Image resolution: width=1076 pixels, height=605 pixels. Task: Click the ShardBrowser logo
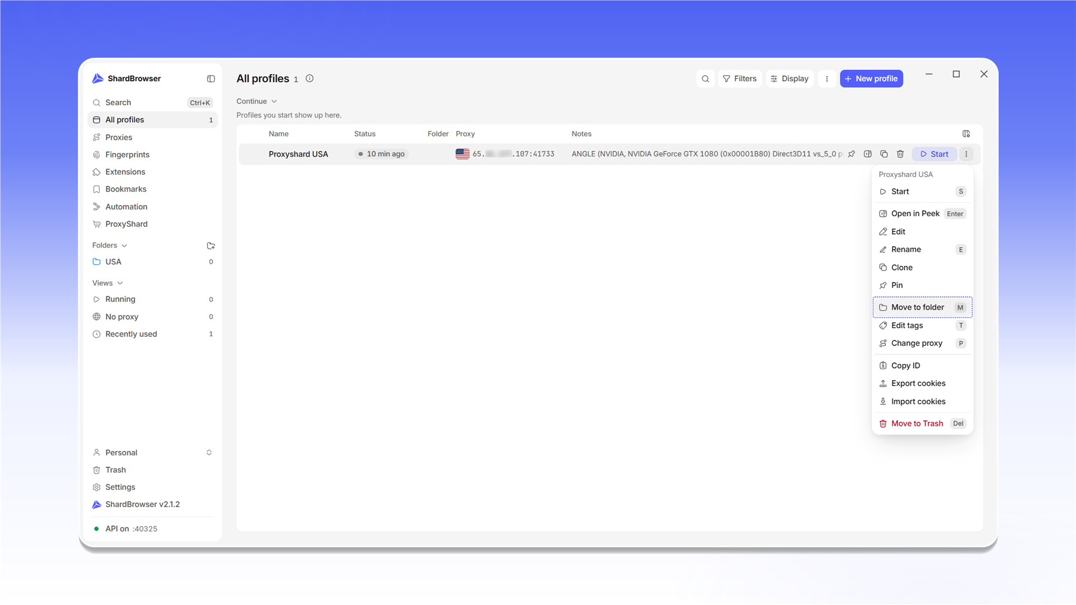(98, 78)
